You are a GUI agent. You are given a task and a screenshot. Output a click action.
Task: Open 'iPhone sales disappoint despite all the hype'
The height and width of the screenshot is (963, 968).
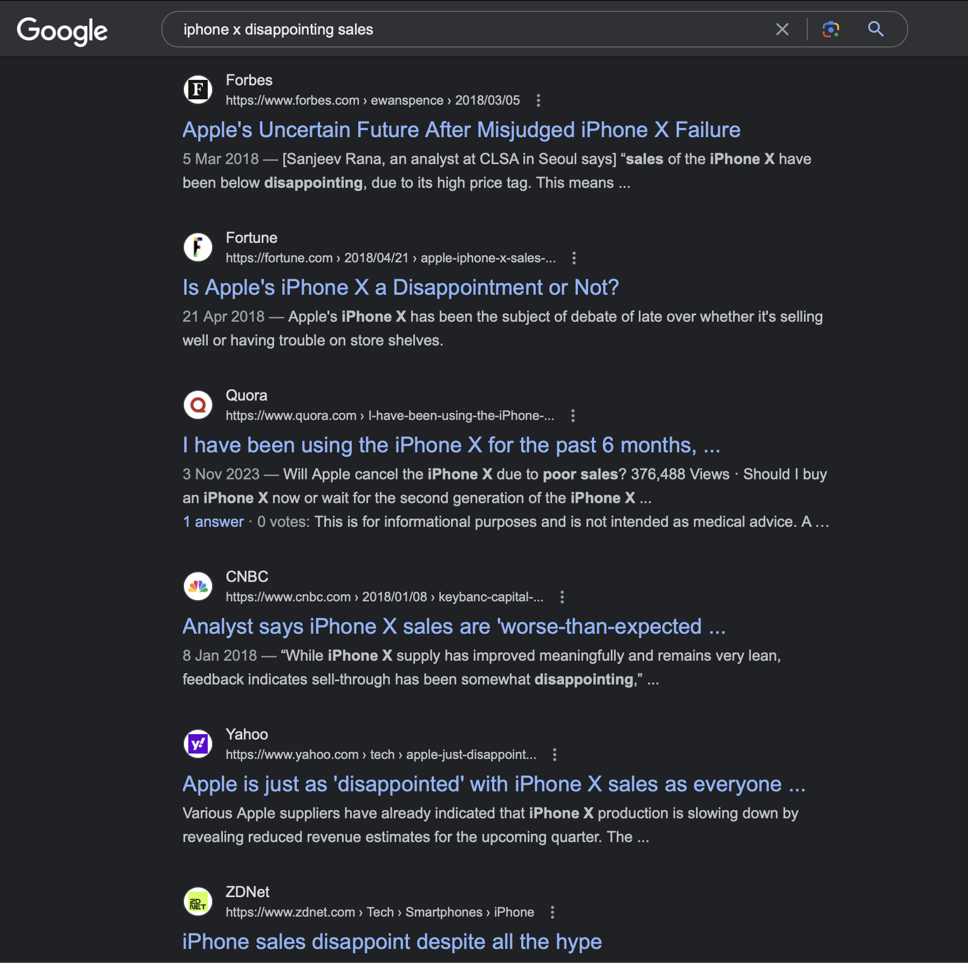(x=392, y=942)
